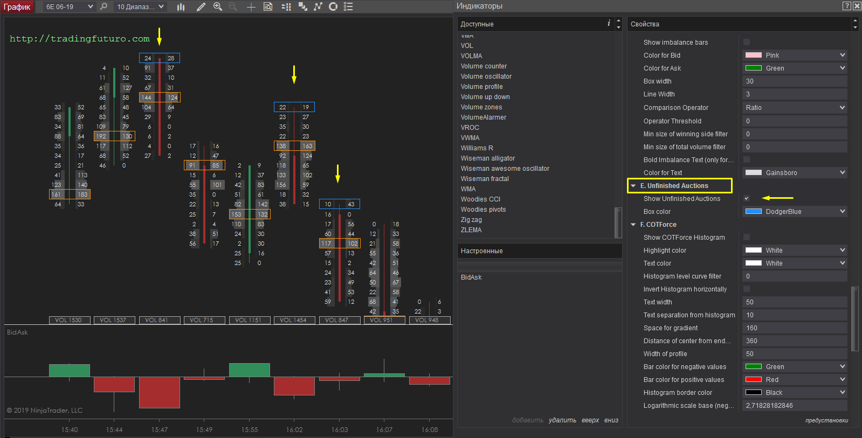Click the удалить link
The image size is (862, 438).
pos(562,420)
